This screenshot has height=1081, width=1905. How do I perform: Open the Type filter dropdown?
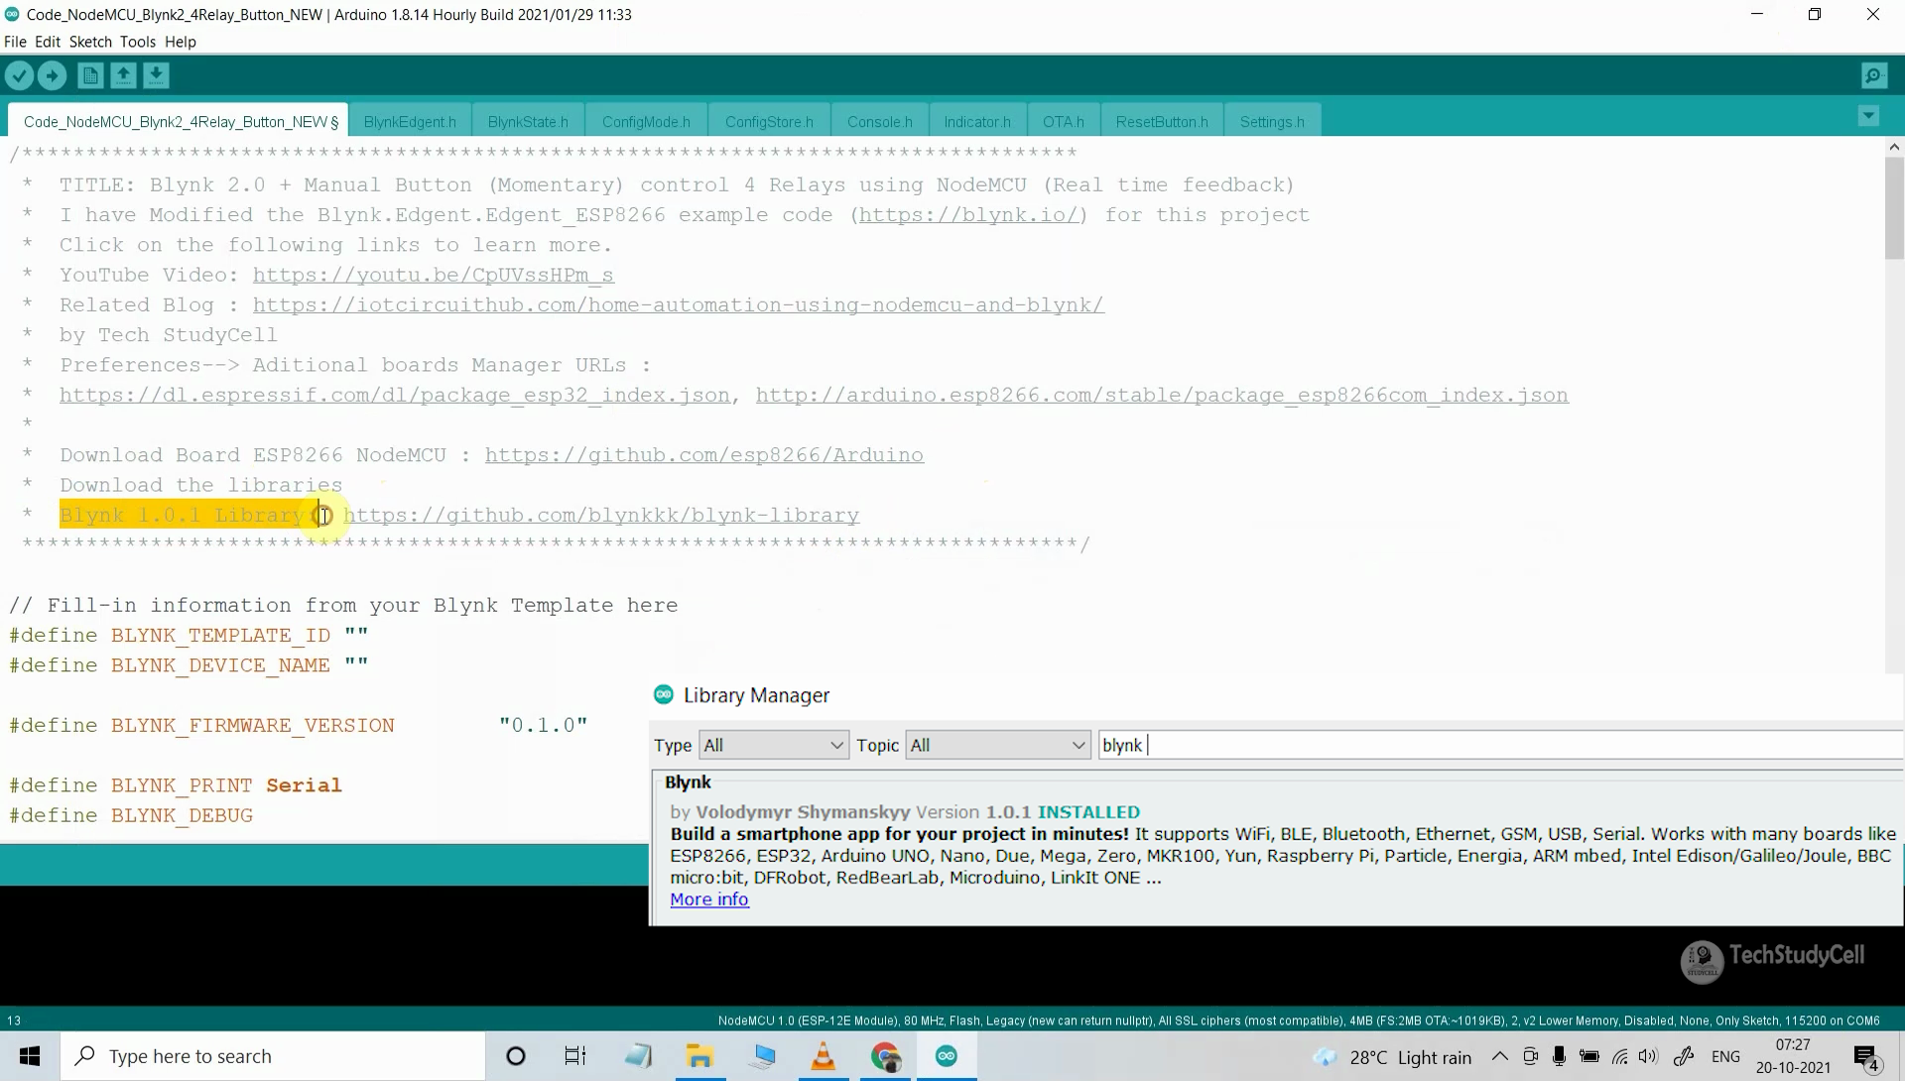click(774, 745)
